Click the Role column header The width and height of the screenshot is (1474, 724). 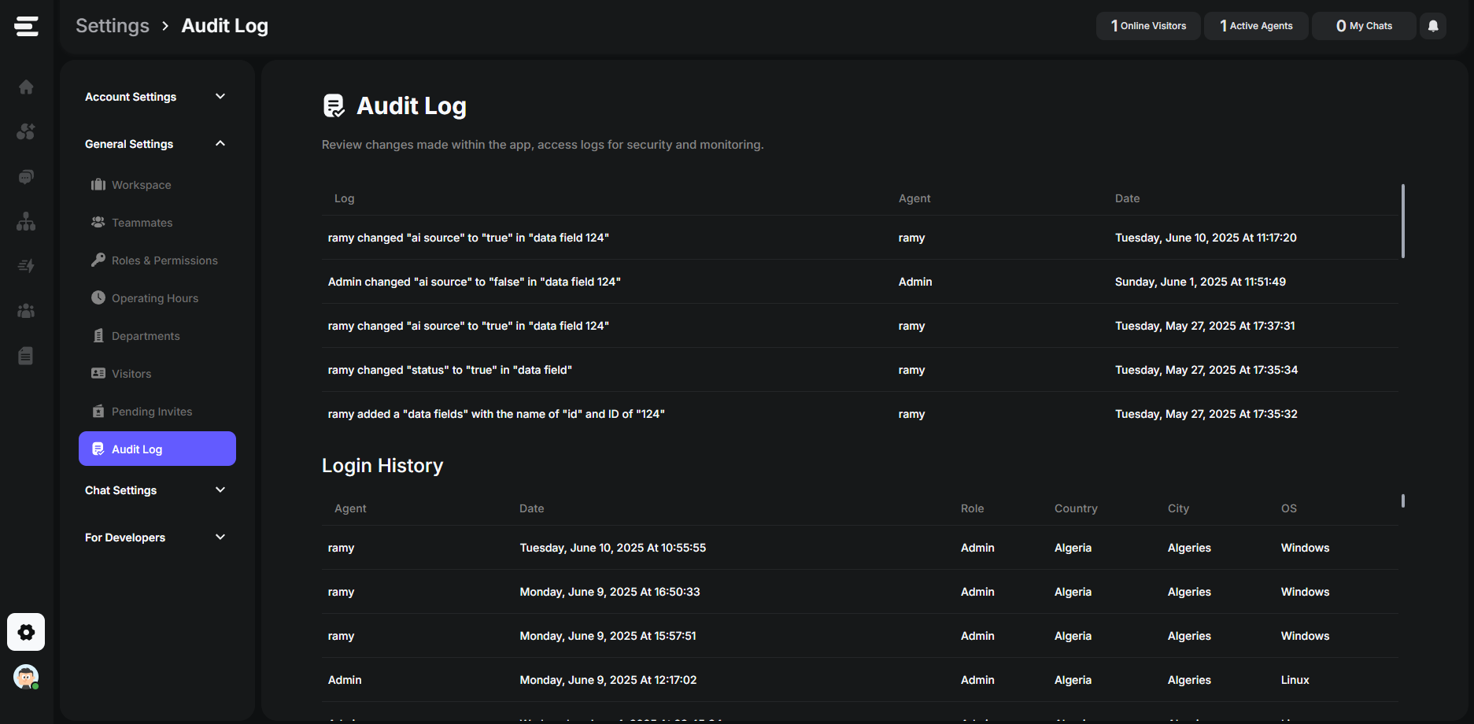pyautogui.click(x=973, y=508)
